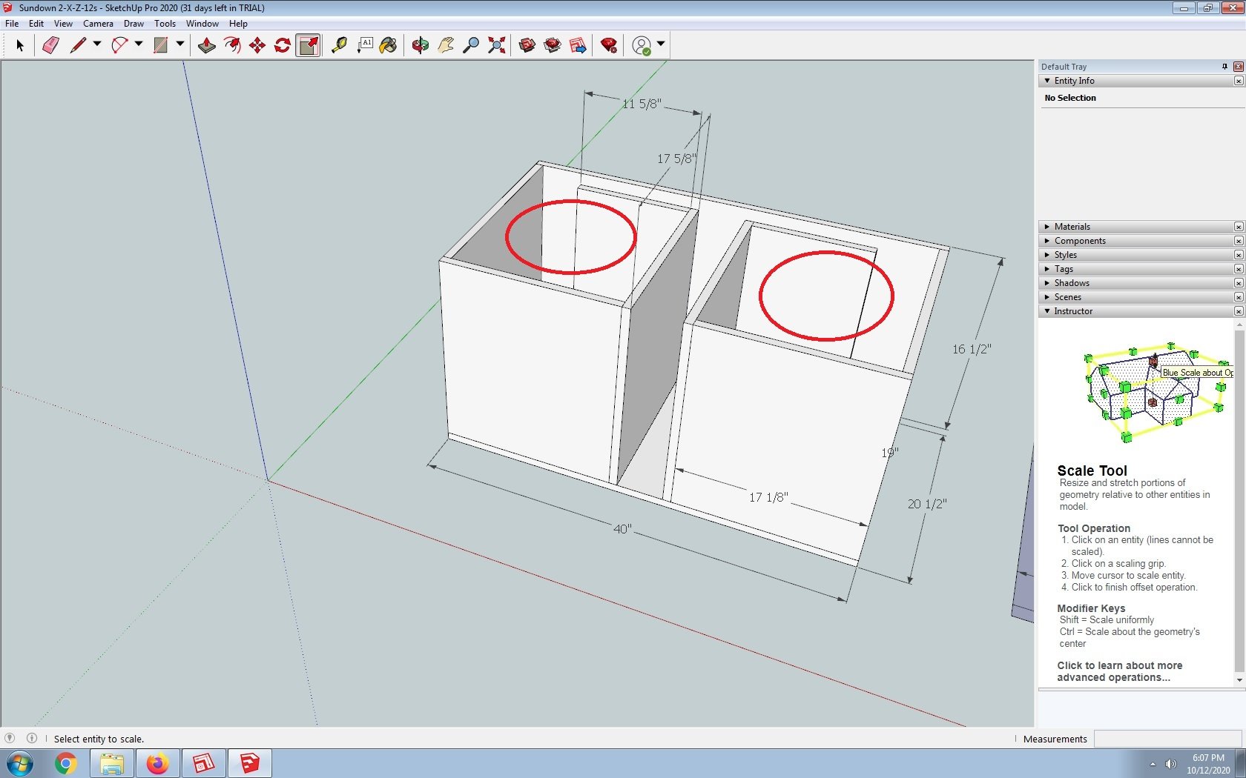Pick the Tape Measure tool
1246x778 pixels.
340,45
